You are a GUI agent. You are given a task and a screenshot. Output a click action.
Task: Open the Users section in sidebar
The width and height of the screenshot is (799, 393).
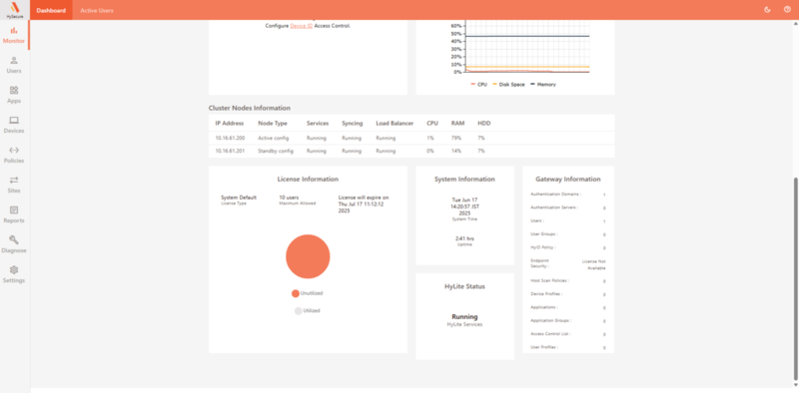pyautogui.click(x=14, y=65)
